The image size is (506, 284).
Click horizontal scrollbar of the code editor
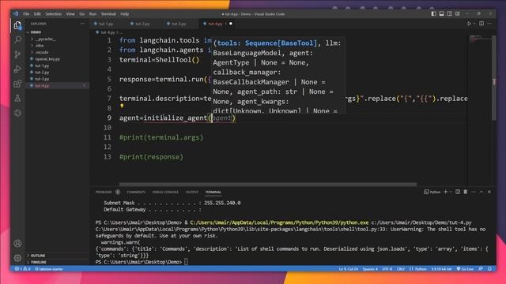click(268, 184)
